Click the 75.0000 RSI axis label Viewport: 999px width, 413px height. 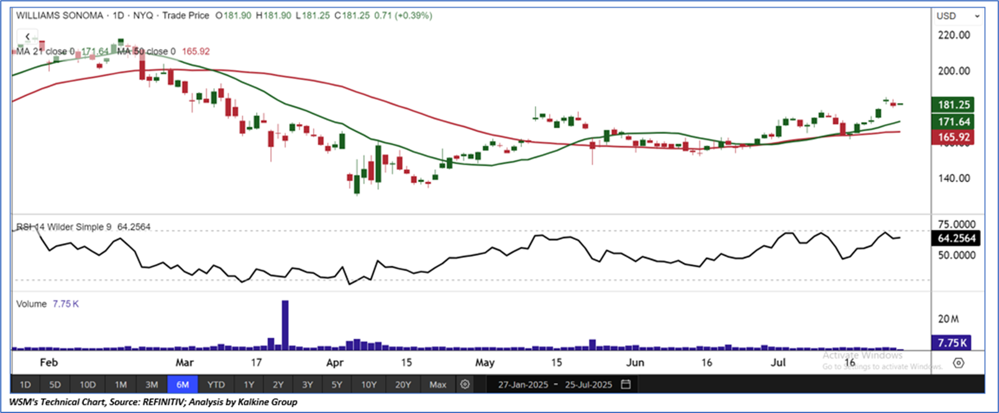956,224
